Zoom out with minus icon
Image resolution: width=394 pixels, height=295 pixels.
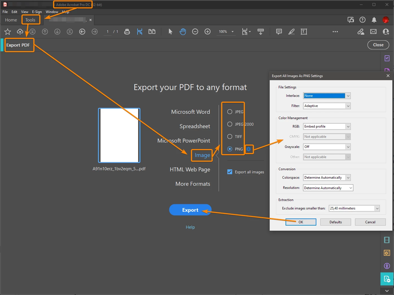195,32
